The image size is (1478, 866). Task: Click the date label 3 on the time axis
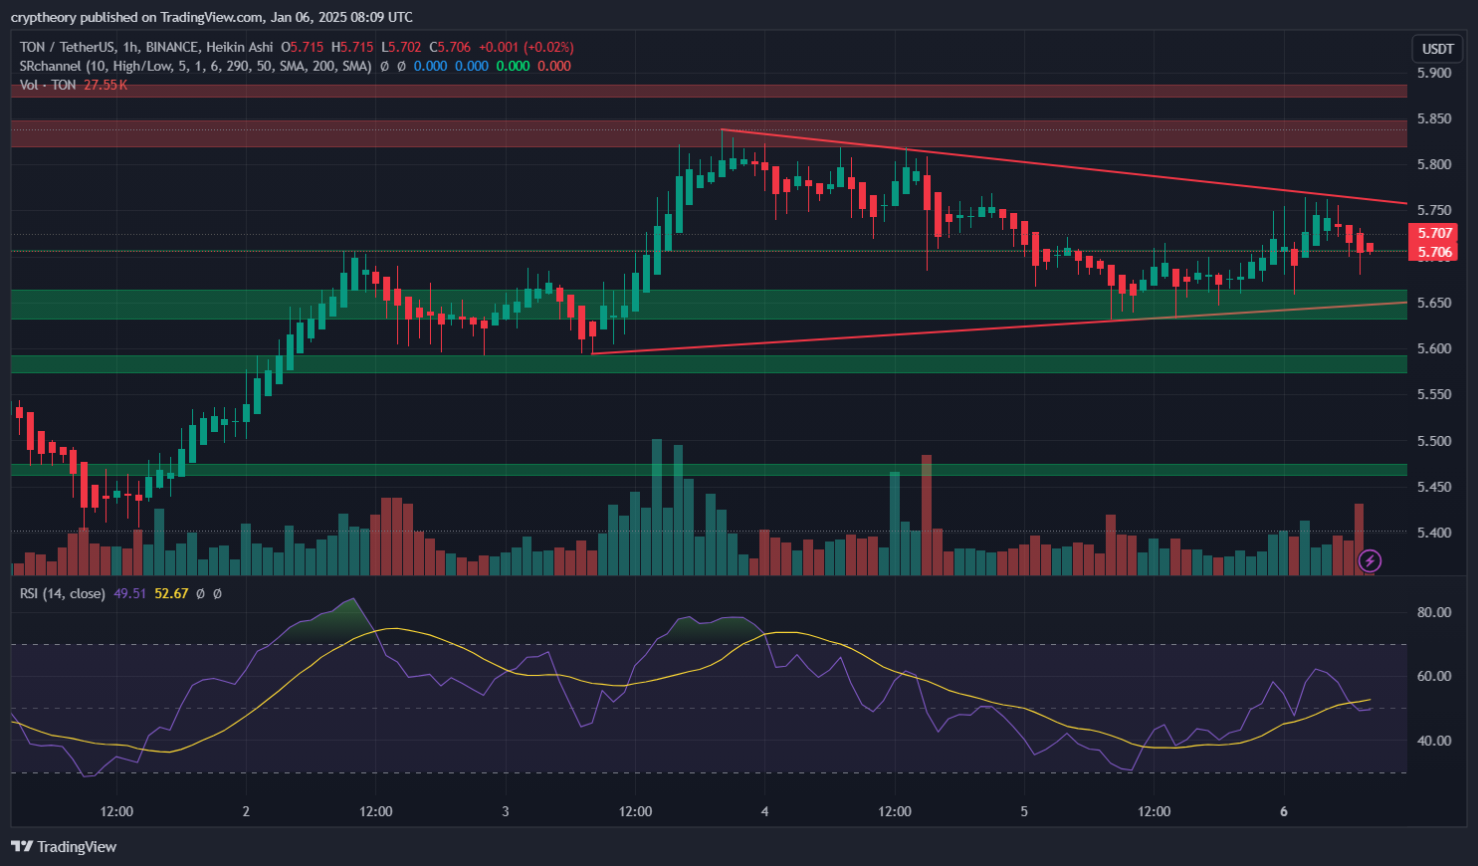[x=506, y=811]
